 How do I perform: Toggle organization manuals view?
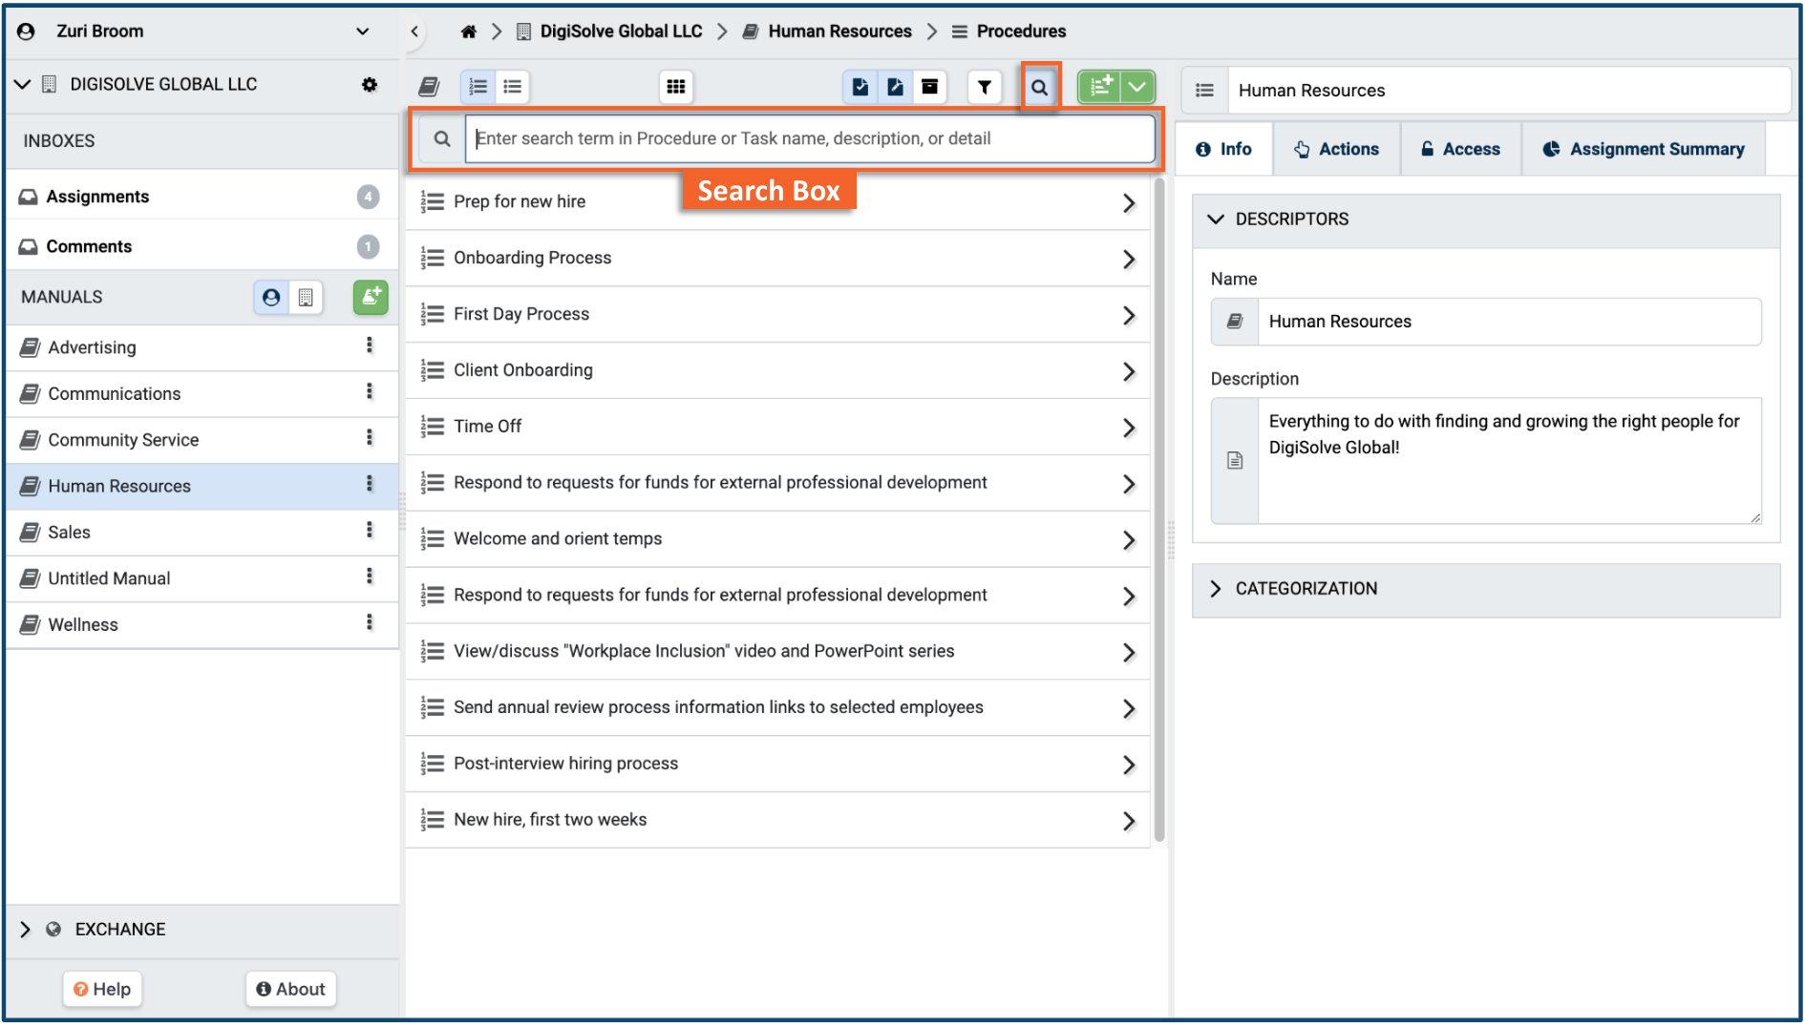coord(306,297)
